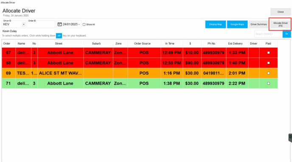
Task: Click Allocate Driver (F9) button
Action: 280,24
